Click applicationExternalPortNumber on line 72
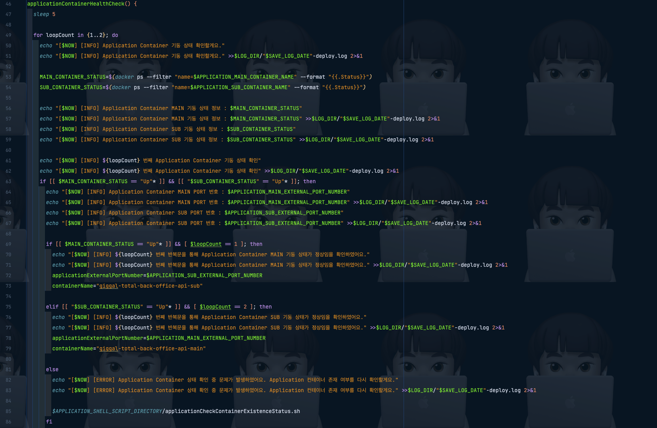 click(98, 275)
